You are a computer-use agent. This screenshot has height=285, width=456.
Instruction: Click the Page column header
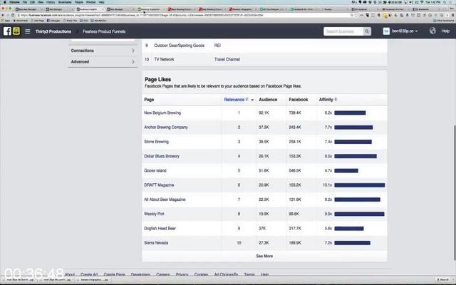pos(149,100)
